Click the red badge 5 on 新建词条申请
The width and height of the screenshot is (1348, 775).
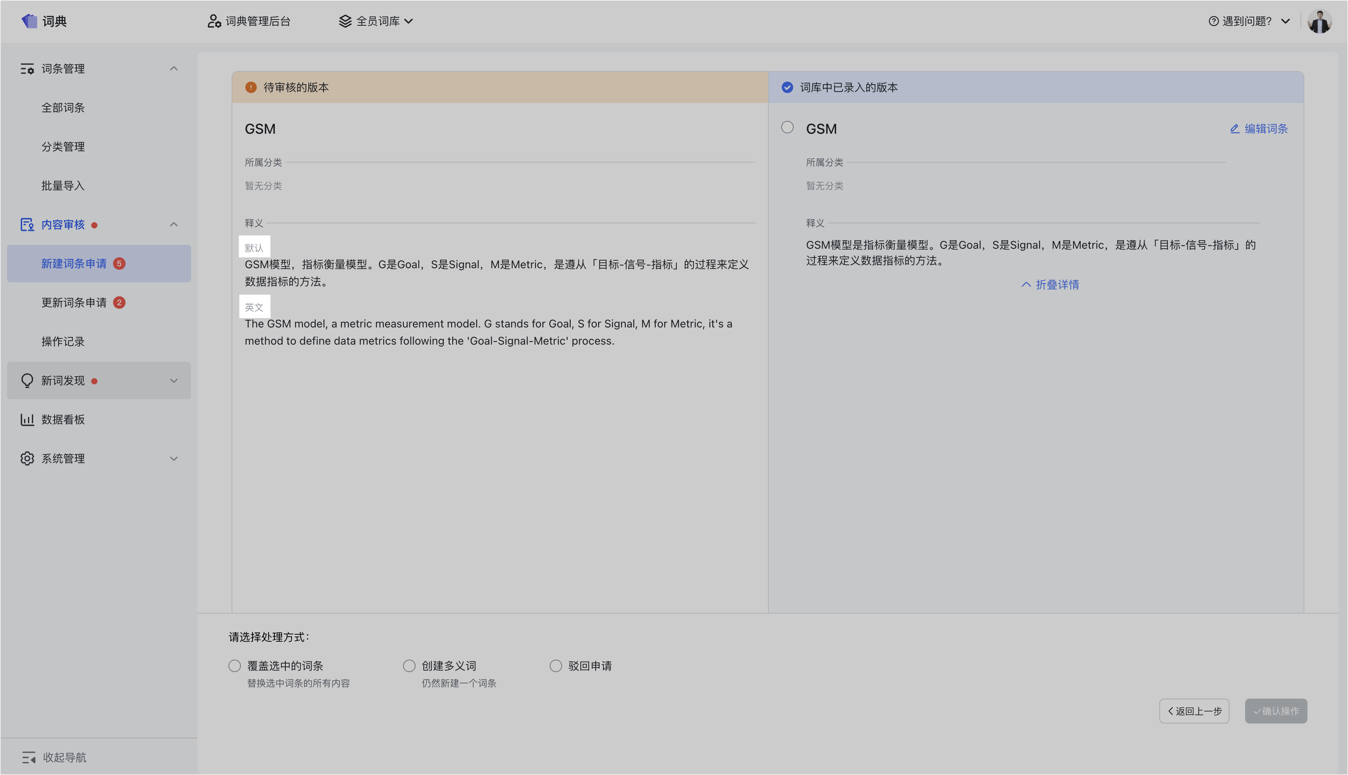[119, 264]
